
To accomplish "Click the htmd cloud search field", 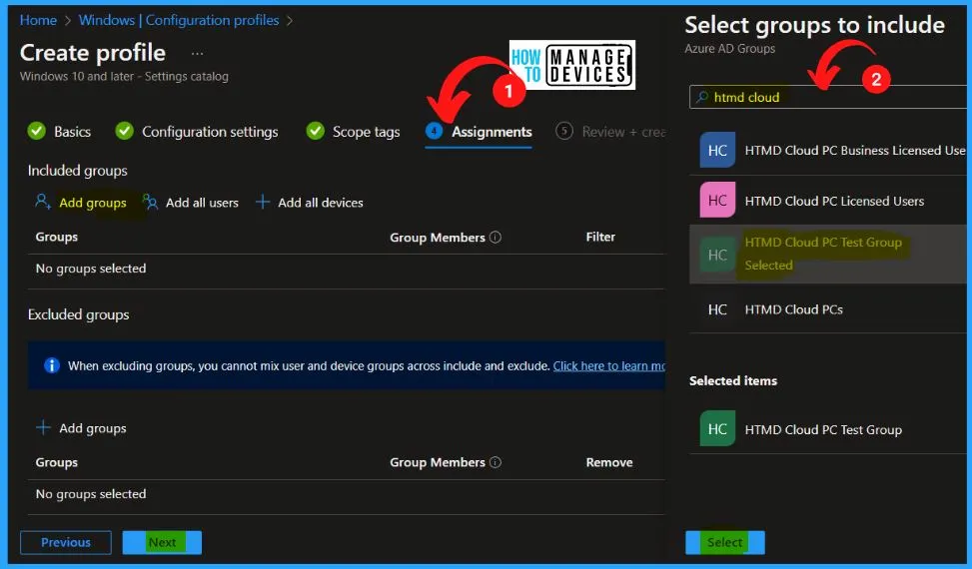I will point(827,97).
